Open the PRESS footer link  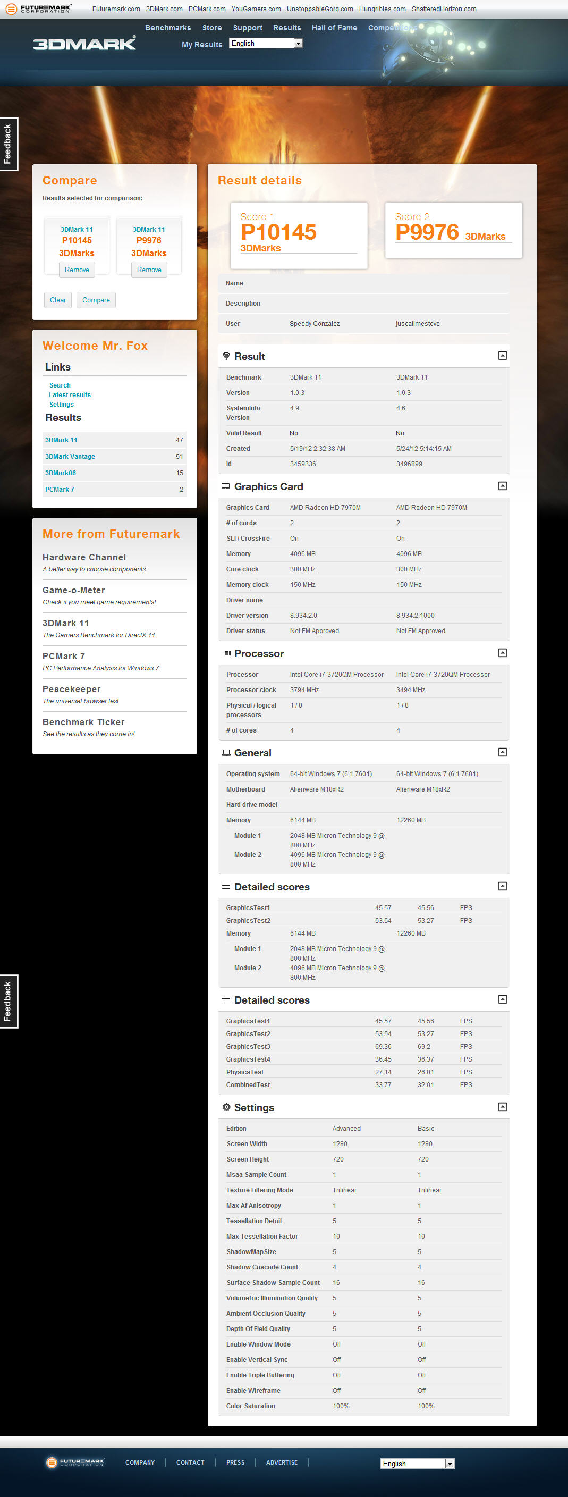[235, 1463]
